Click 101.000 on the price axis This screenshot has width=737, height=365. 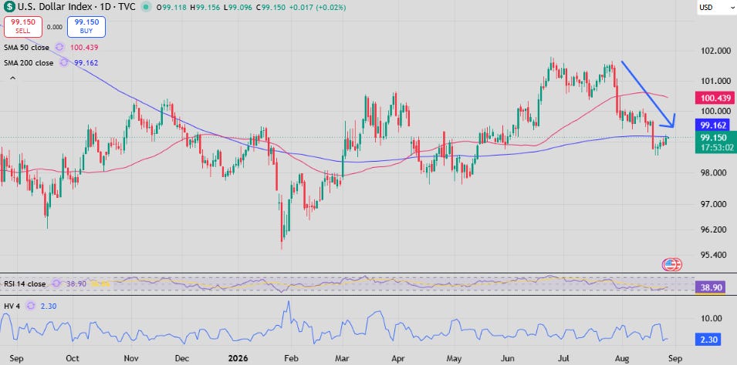tap(716, 81)
